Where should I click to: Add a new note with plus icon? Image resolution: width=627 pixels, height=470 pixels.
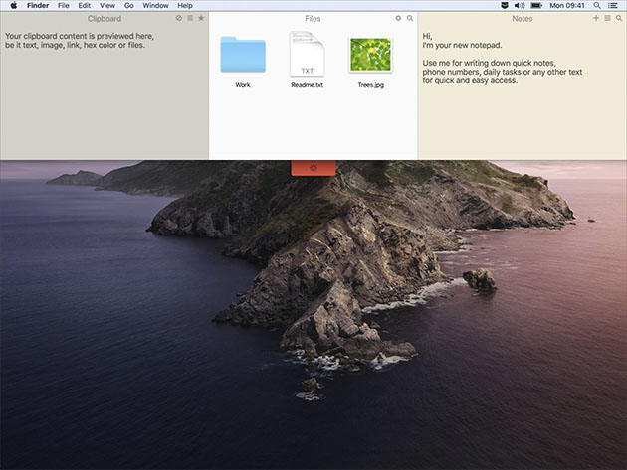pyautogui.click(x=596, y=18)
